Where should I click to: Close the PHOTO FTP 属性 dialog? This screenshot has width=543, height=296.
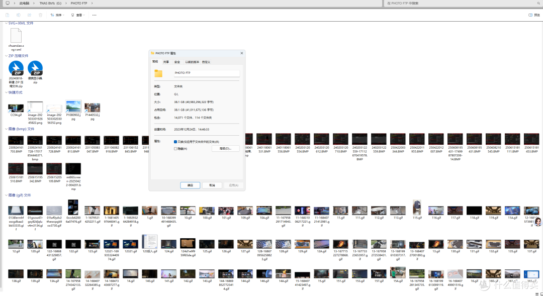[x=242, y=53]
